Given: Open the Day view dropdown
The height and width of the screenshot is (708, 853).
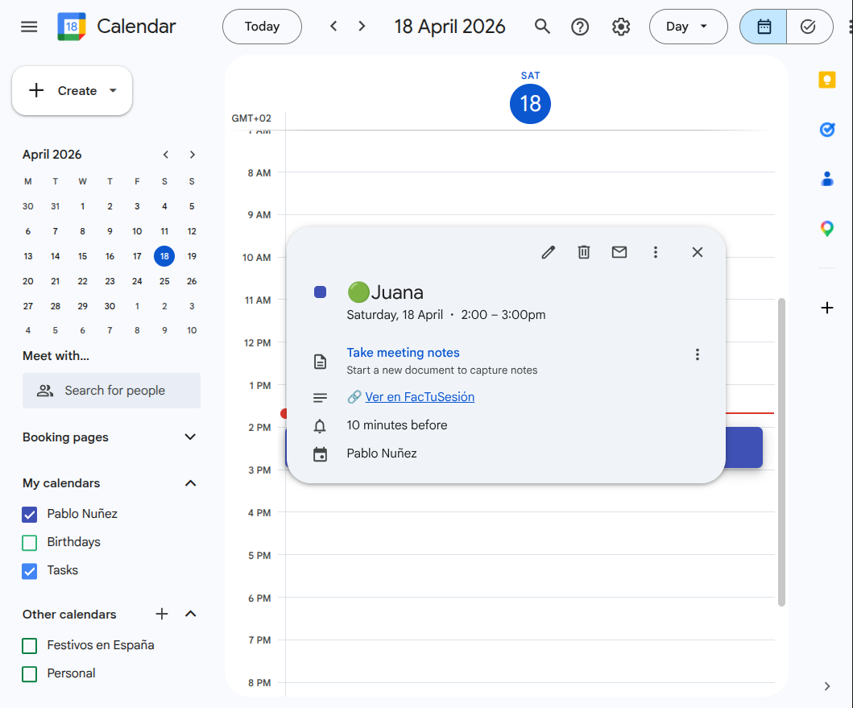Looking at the screenshot, I should (x=689, y=27).
